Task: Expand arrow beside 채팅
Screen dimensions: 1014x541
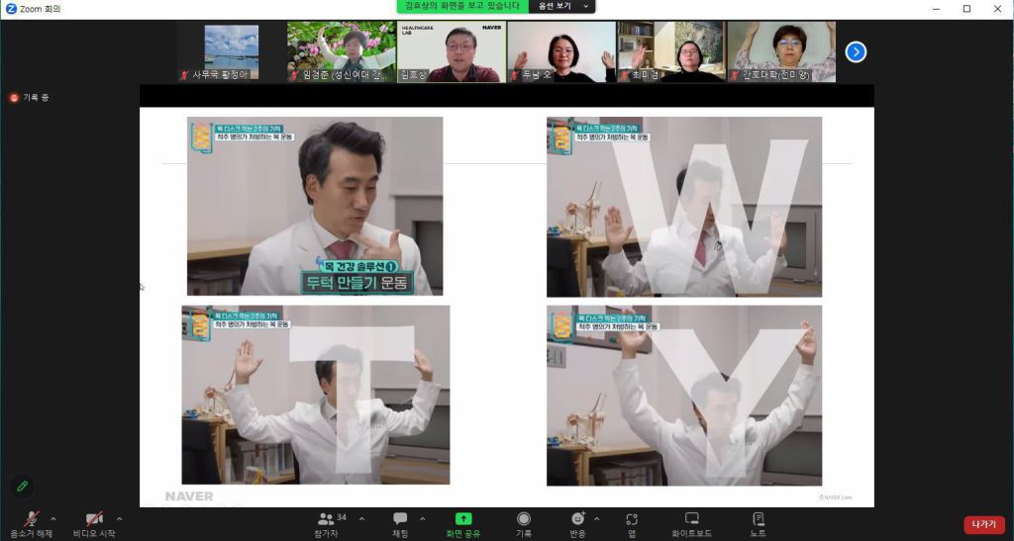Action: click(422, 518)
